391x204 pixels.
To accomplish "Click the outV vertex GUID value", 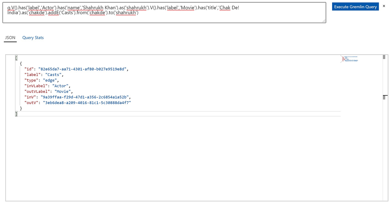I will pos(87,102).
